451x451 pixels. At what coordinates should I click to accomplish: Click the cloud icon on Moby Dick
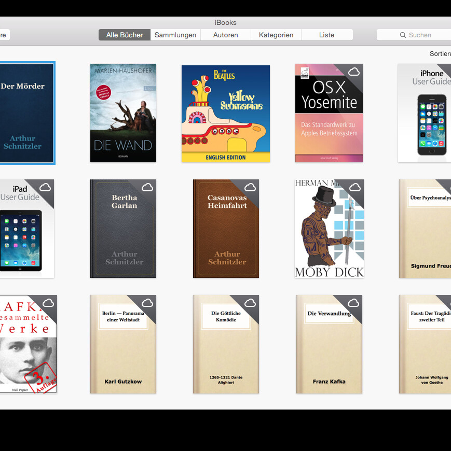(354, 188)
